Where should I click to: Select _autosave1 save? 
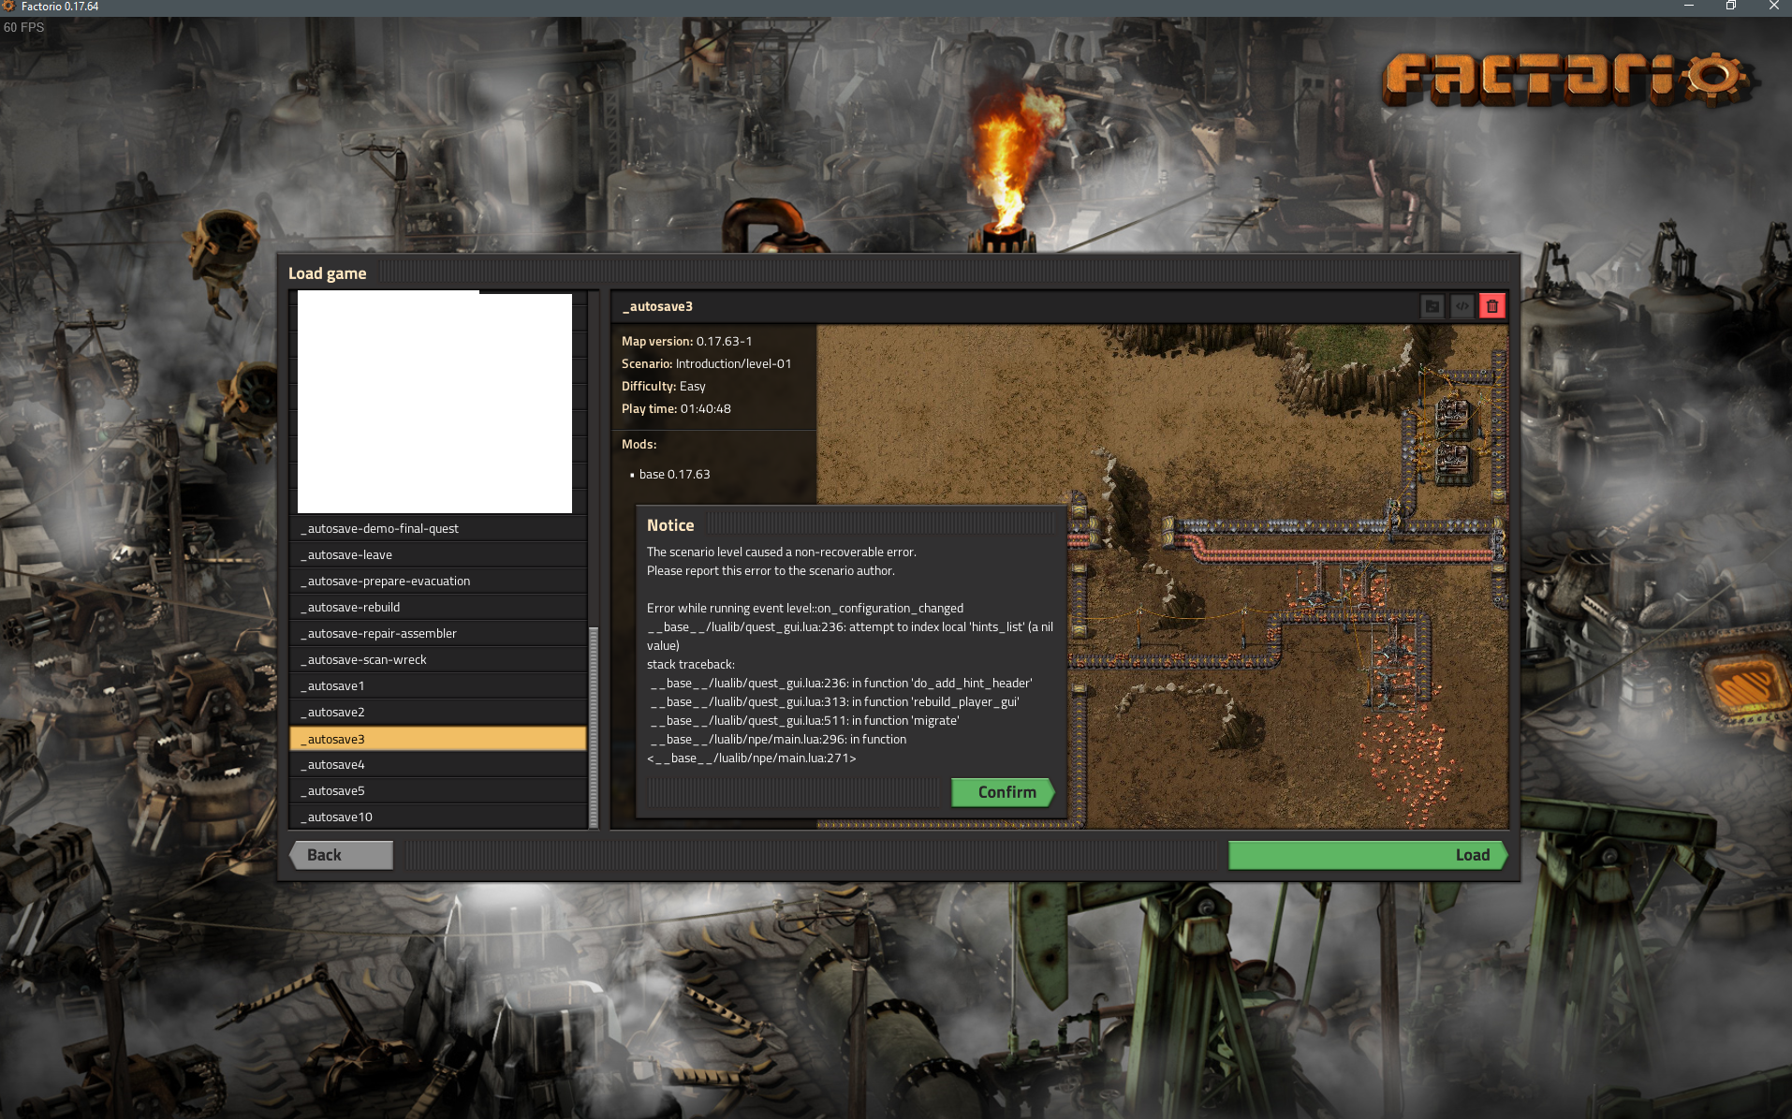click(x=438, y=685)
